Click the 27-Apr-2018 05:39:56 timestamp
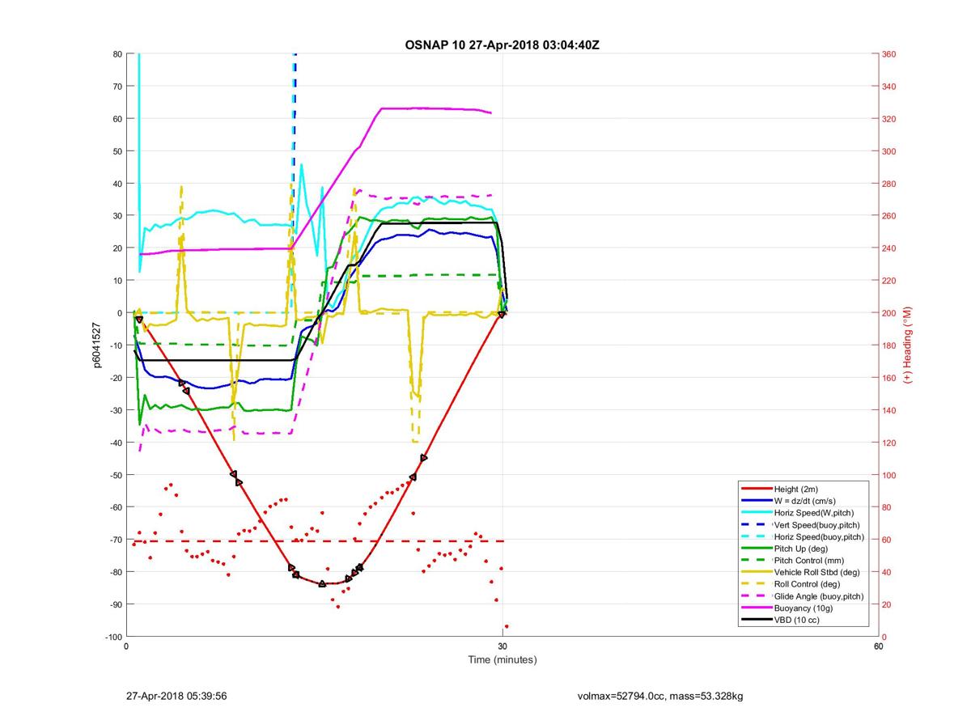 [176, 695]
